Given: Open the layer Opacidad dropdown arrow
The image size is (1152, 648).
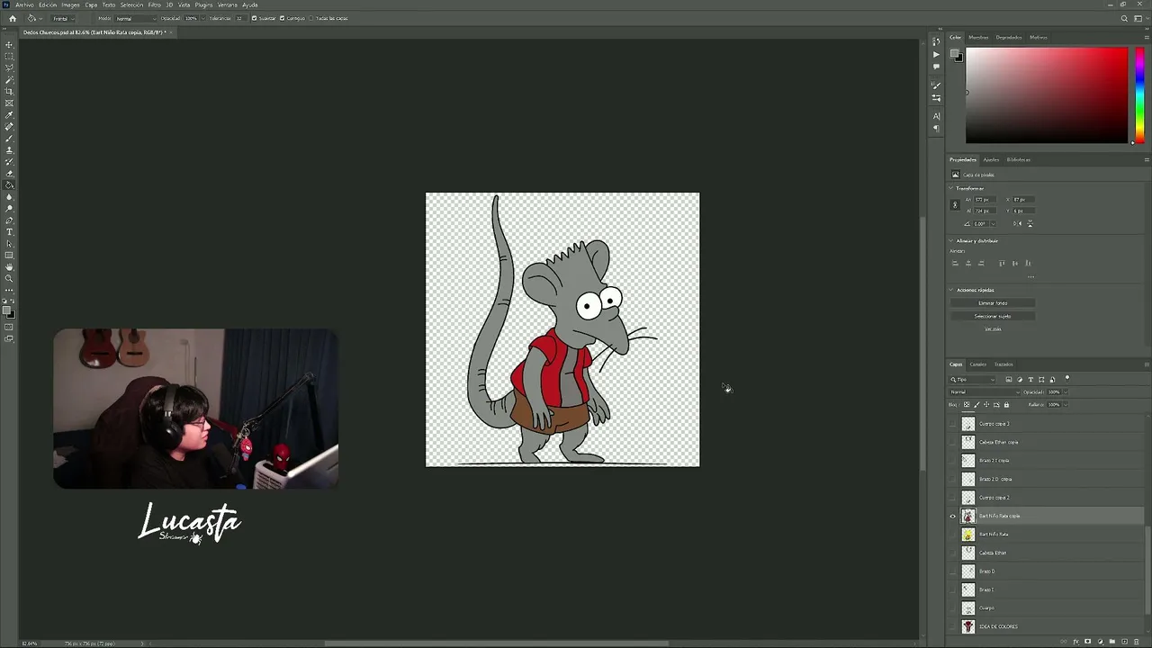Looking at the screenshot, I should pos(1065,391).
